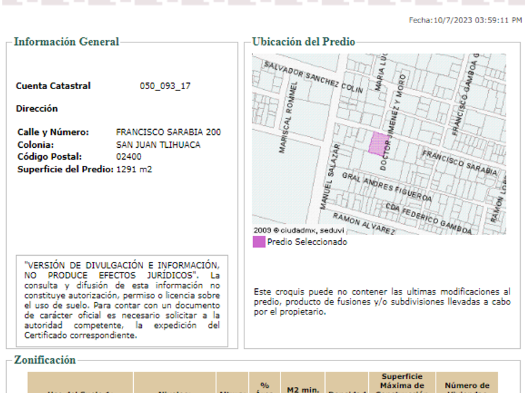This screenshot has height=393, width=525.
Task: Click the Superficie Máxima de Construcción column header
Action: click(x=401, y=384)
